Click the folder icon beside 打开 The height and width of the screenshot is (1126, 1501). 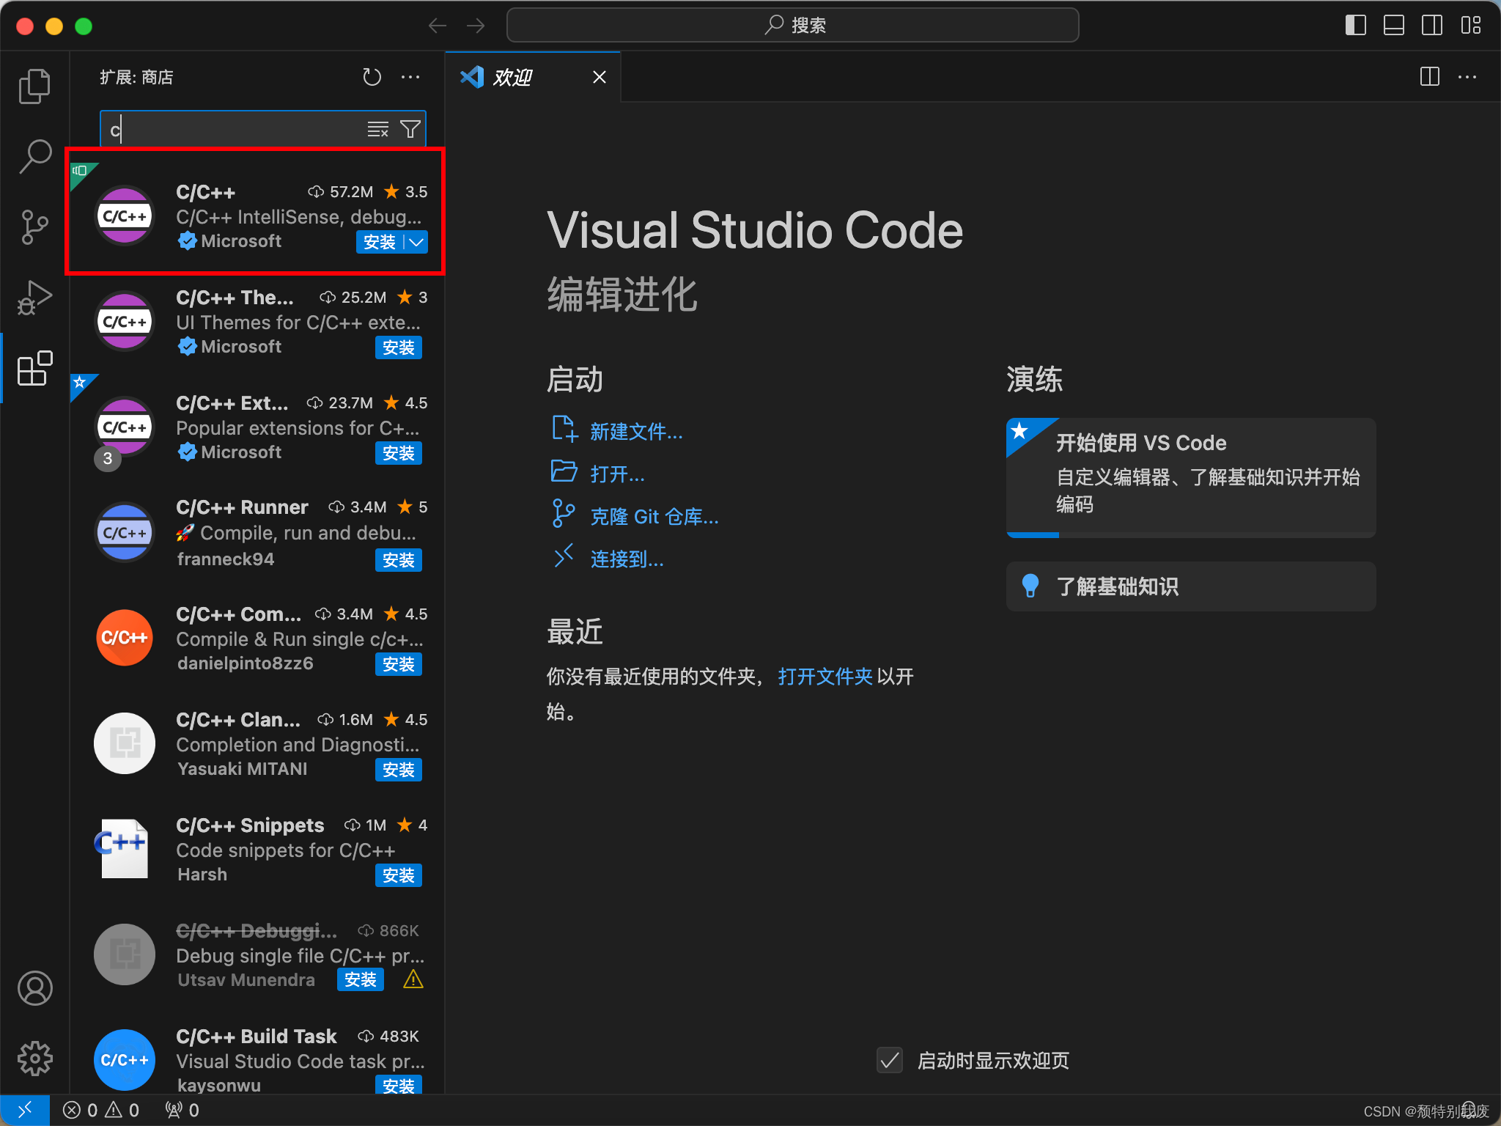(x=564, y=471)
